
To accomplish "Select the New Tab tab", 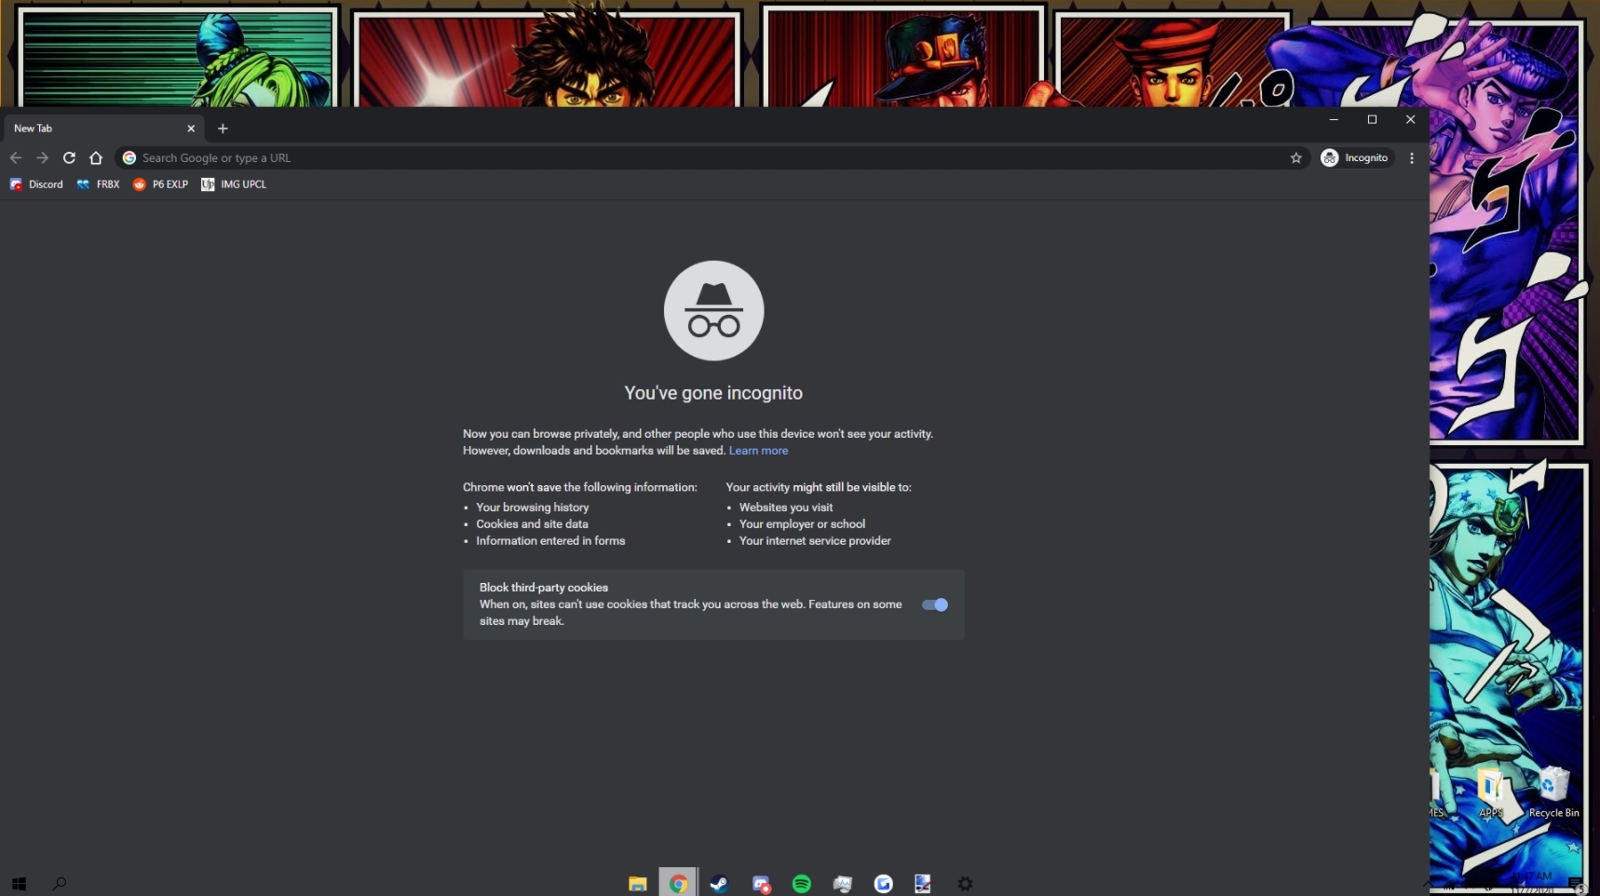I will (x=102, y=129).
